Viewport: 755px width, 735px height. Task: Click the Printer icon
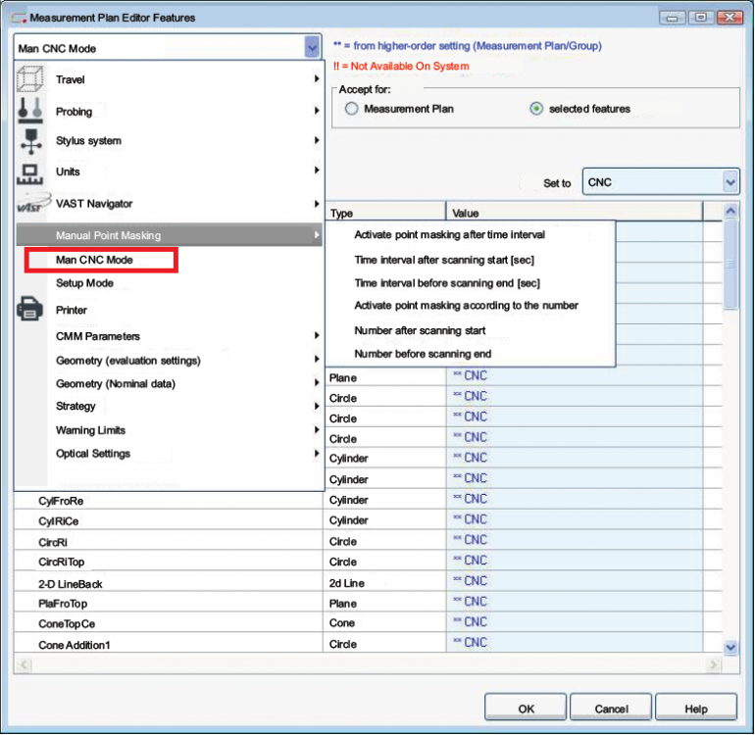click(29, 310)
